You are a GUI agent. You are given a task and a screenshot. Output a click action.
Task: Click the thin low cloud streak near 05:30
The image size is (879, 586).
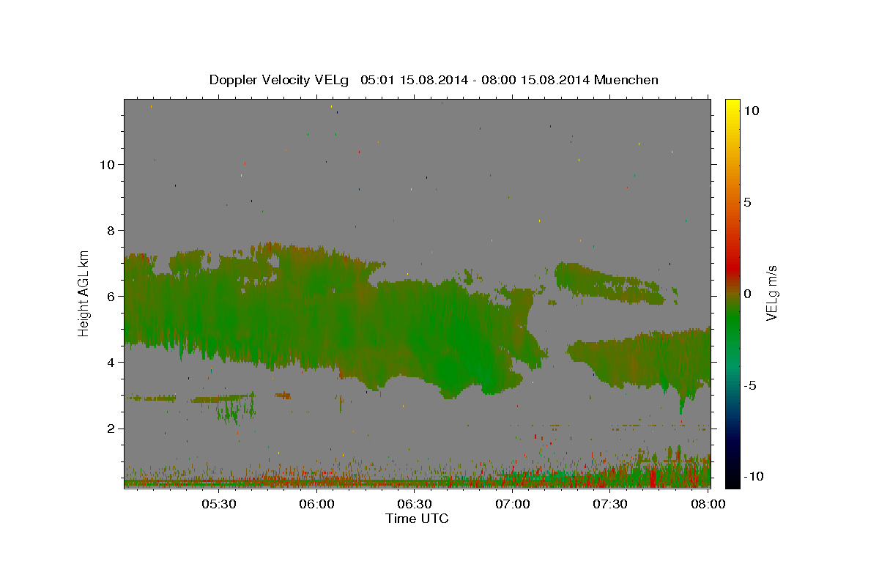(222, 398)
